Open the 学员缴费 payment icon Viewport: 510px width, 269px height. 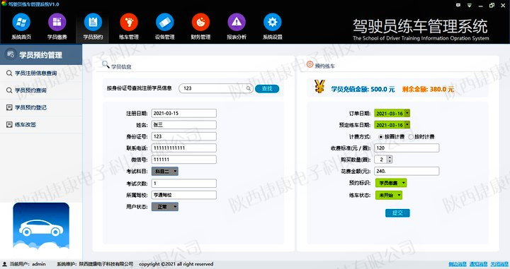(x=57, y=22)
